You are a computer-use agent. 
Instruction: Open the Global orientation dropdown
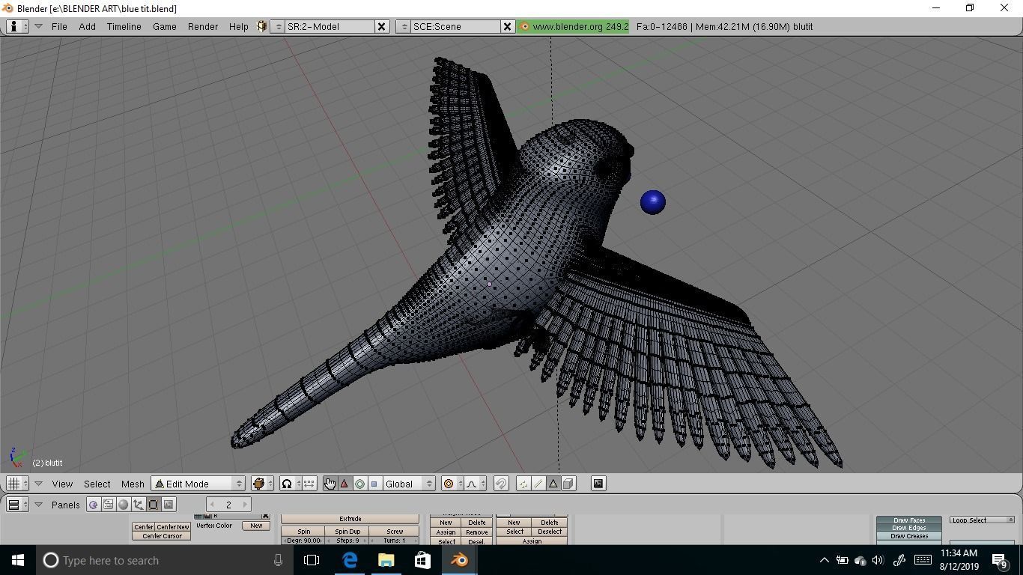[x=409, y=484]
